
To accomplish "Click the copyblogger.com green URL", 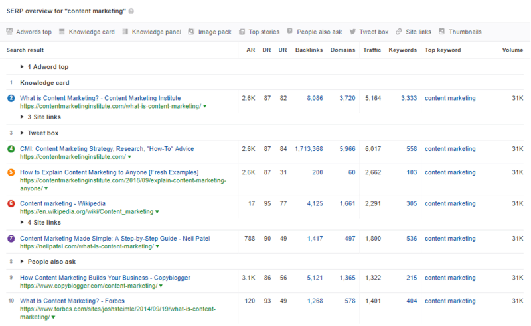I will click(89, 286).
